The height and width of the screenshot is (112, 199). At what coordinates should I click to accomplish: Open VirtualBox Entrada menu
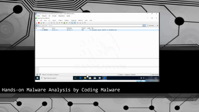(x=54, y=16)
